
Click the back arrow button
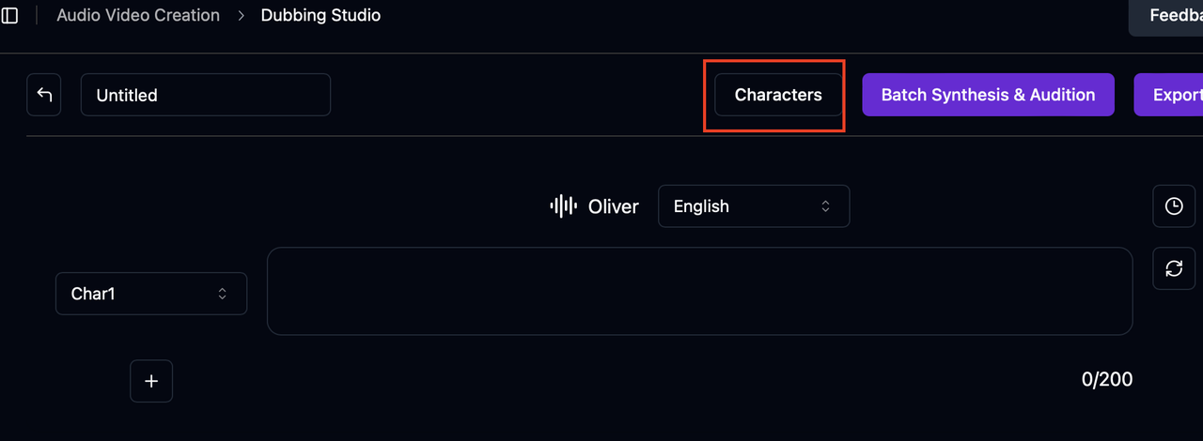44,95
